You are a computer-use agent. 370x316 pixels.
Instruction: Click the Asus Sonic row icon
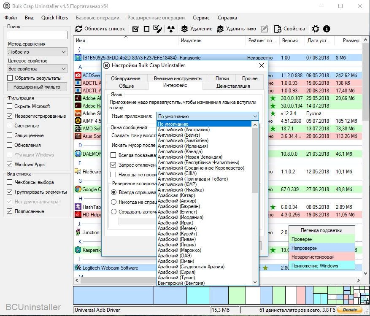[x=78, y=136]
